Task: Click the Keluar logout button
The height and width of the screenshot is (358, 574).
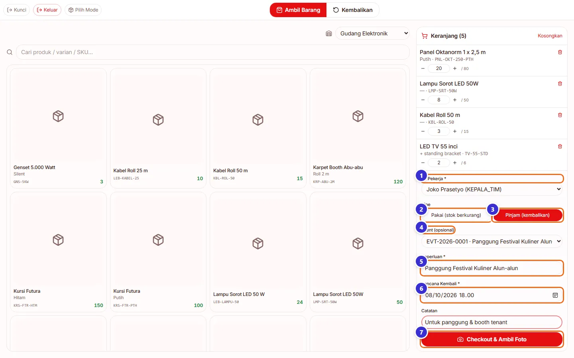Action: [47, 10]
